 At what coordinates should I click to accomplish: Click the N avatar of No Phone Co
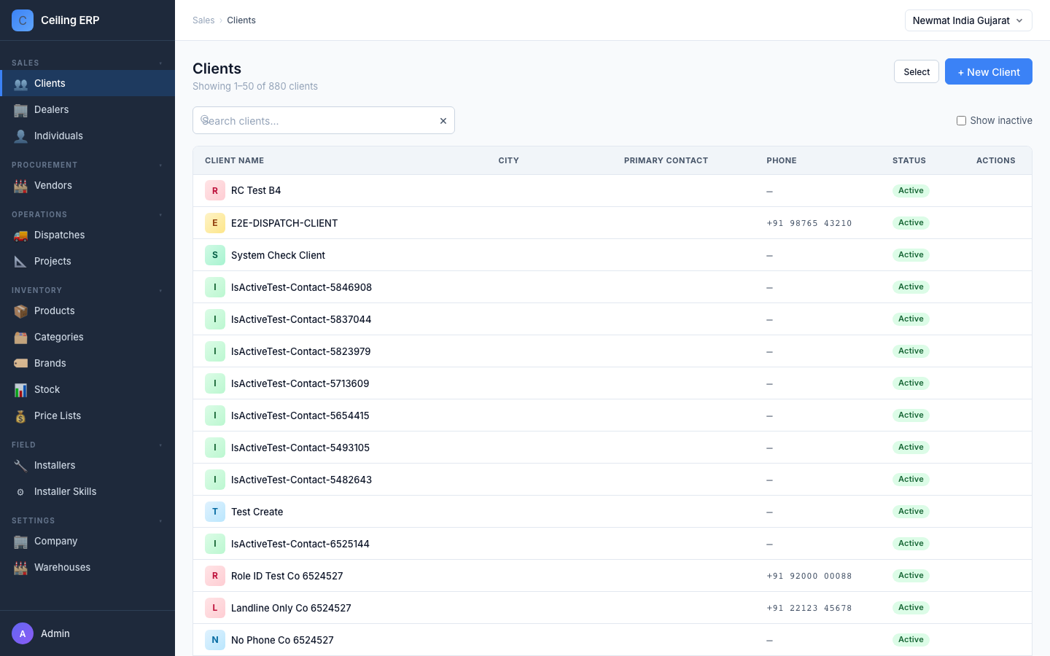215,640
